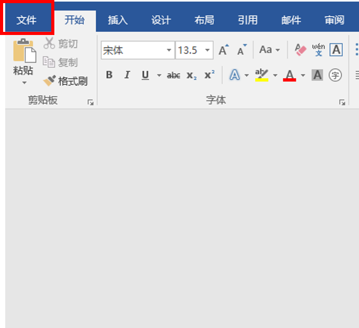359x328 pixels.
Task: Apply the character border icon
Action: tap(336, 50)
